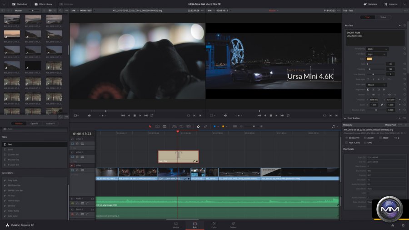Reset the Font Family parameter
This screenshot has height=230, width=409.
tap(404, 49)
